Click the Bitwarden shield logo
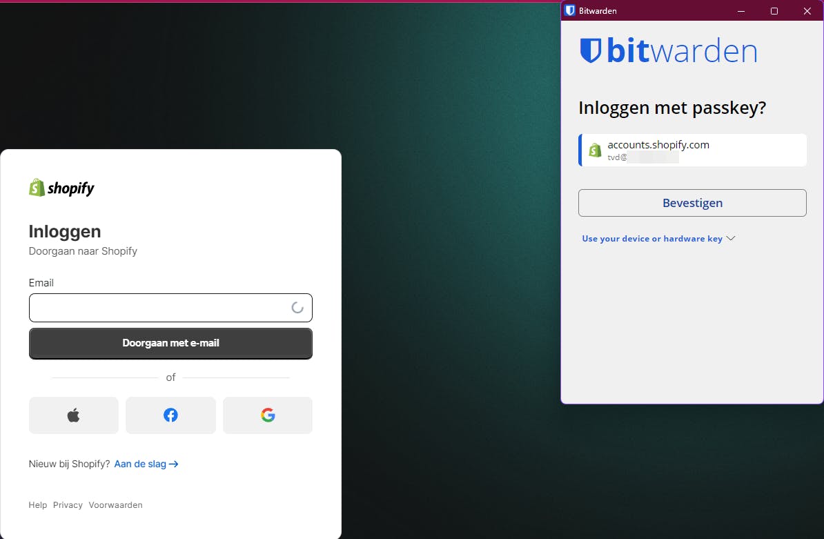The image size is (824, 539). coord(590,50)
